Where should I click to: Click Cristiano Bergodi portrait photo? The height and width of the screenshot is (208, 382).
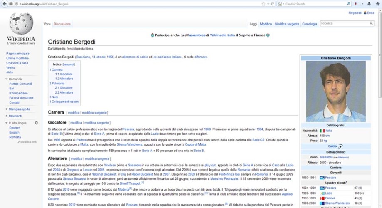(x=336, y=92)
